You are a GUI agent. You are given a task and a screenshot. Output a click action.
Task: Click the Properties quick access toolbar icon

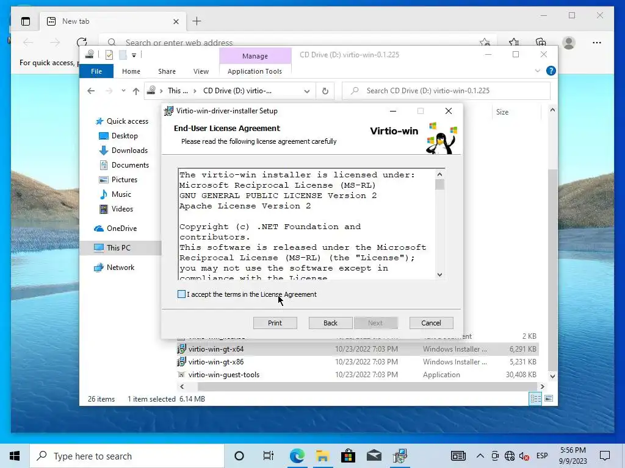coord(109,55)
